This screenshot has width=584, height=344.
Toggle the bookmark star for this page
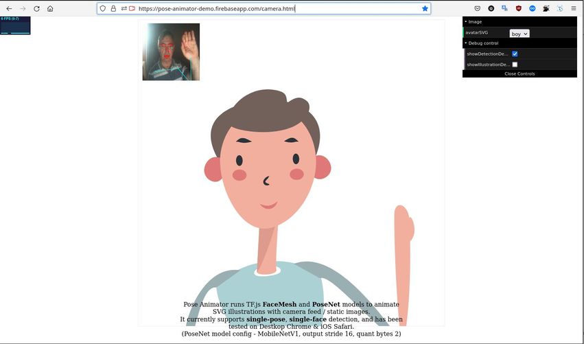(425, 8)
